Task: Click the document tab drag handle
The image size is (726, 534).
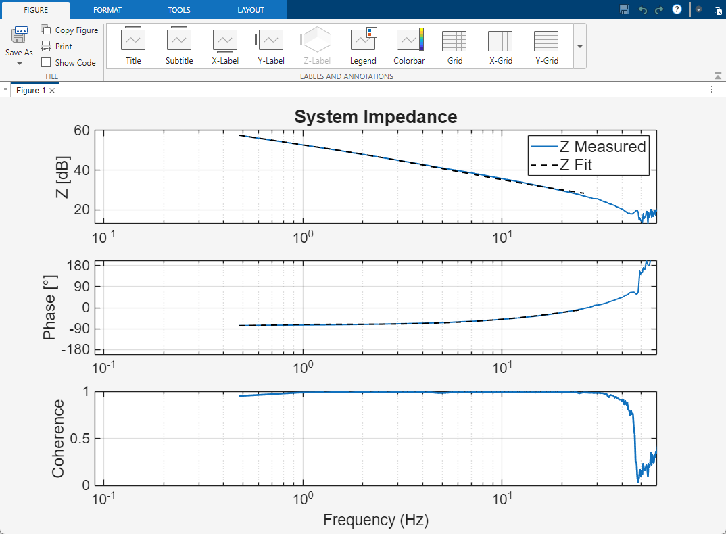Action: tap(5, 89)
